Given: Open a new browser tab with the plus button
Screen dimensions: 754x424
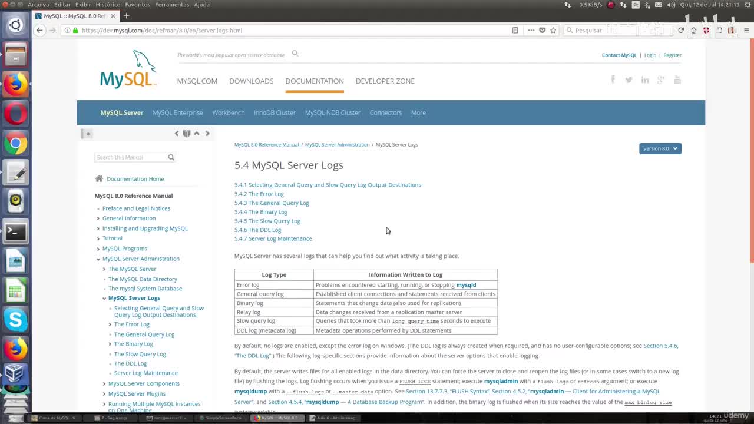Looking at the screenshot, I should click(126, 16).
